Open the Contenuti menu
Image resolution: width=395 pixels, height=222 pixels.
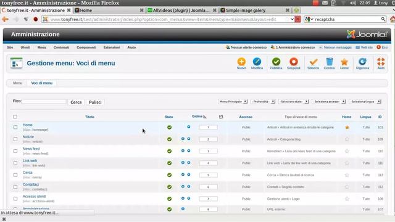tap(61, 47)
